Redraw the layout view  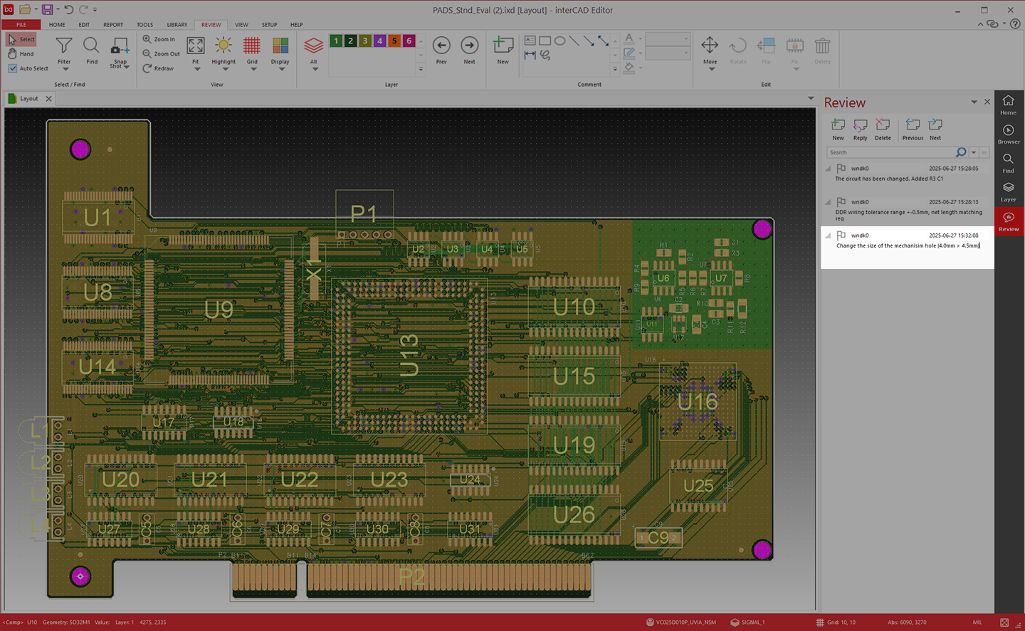point(158,68)
